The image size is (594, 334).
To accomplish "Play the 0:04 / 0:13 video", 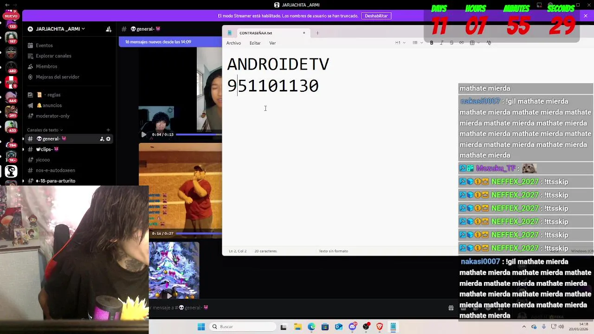I will [143, 135].
